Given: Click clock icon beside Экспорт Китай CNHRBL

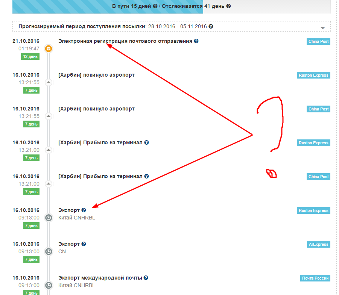Looking at the screenshot, I should pyautogui.click(x=48, y=218).
